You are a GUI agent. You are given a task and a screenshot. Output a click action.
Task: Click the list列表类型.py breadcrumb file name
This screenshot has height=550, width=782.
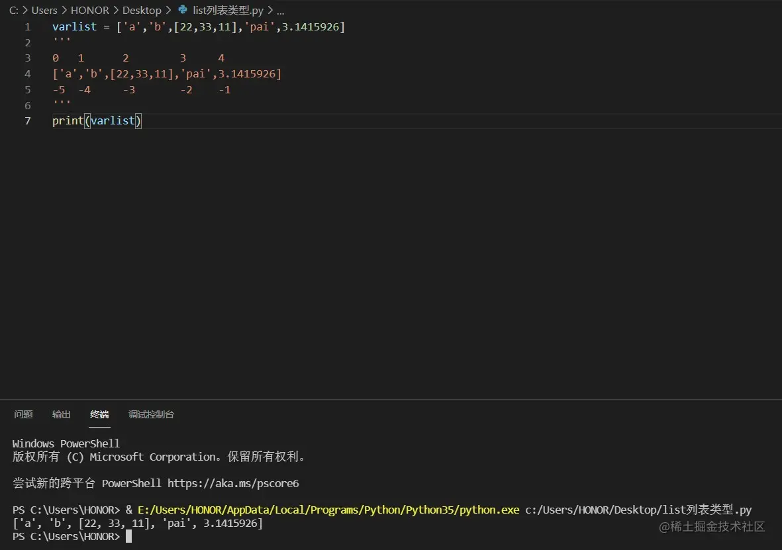click(228, 10)
